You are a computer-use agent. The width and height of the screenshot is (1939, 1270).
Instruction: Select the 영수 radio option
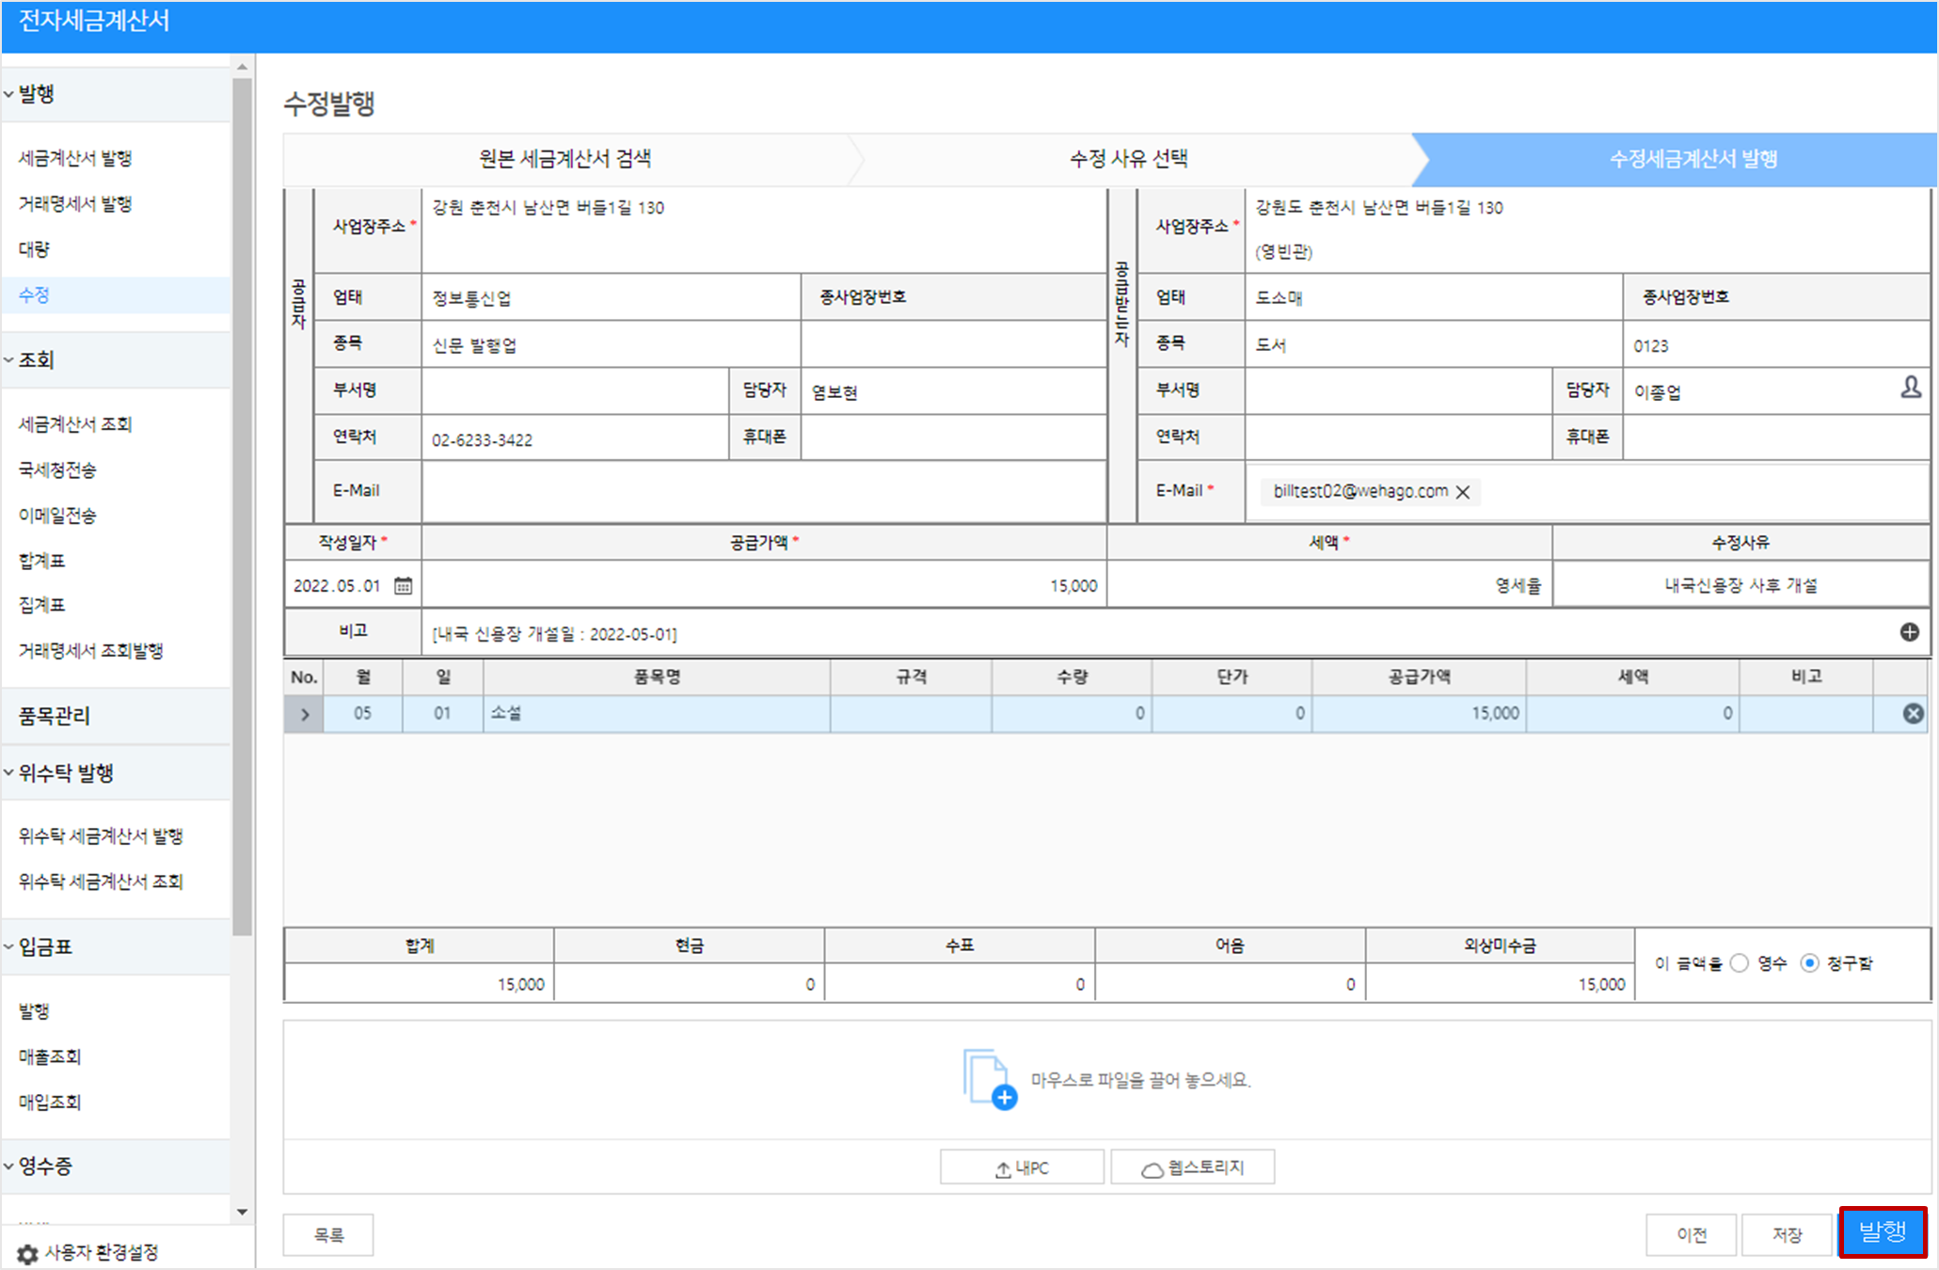(x=1740, y=963)
